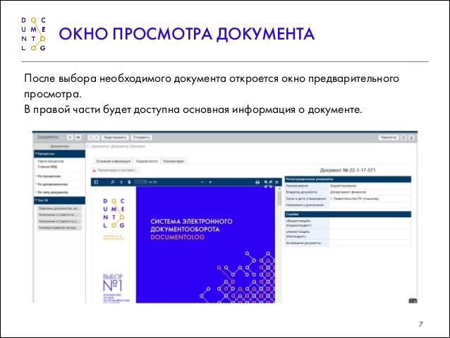This screenshot has width=450, height=338.
Task: Click the Документы panel title
Action: pos(48,138)
